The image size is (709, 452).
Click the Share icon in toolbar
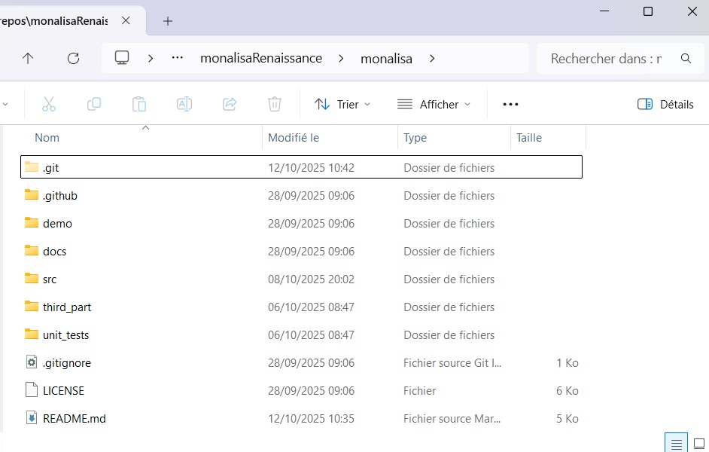coord(230,104)
